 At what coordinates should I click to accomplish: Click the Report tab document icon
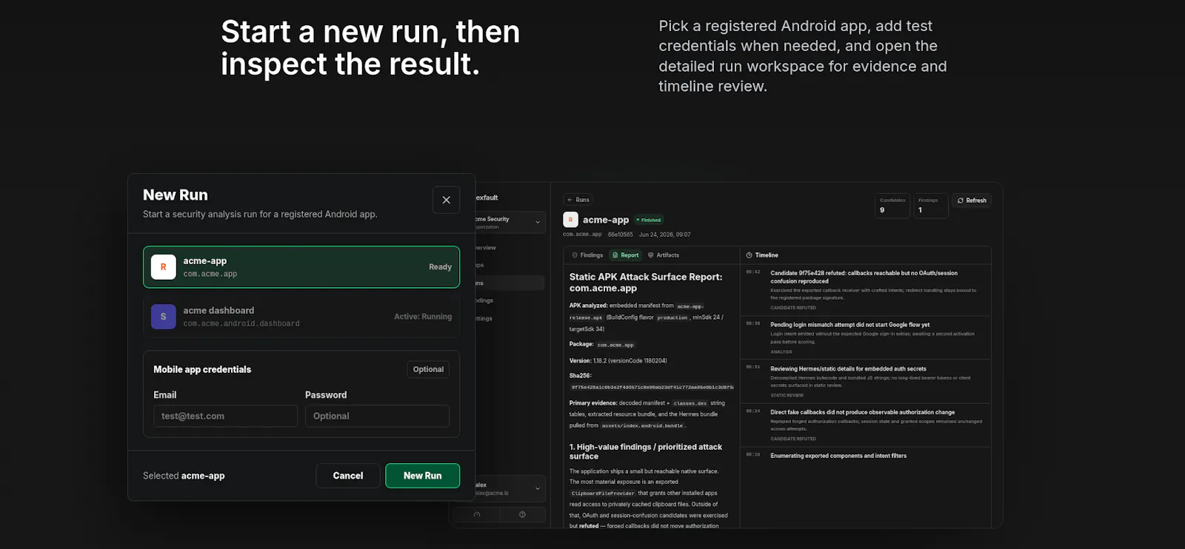615,255
